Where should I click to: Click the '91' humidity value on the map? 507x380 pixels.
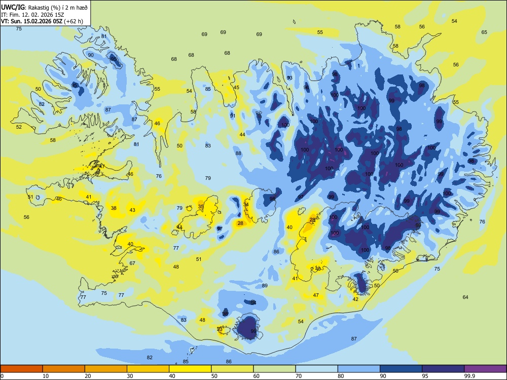[233, 116]
